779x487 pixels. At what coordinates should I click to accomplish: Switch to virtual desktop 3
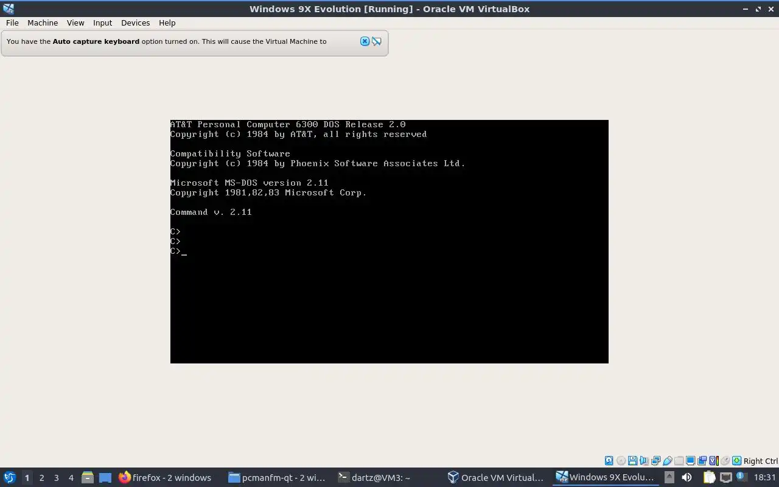(x=56, y=478)
